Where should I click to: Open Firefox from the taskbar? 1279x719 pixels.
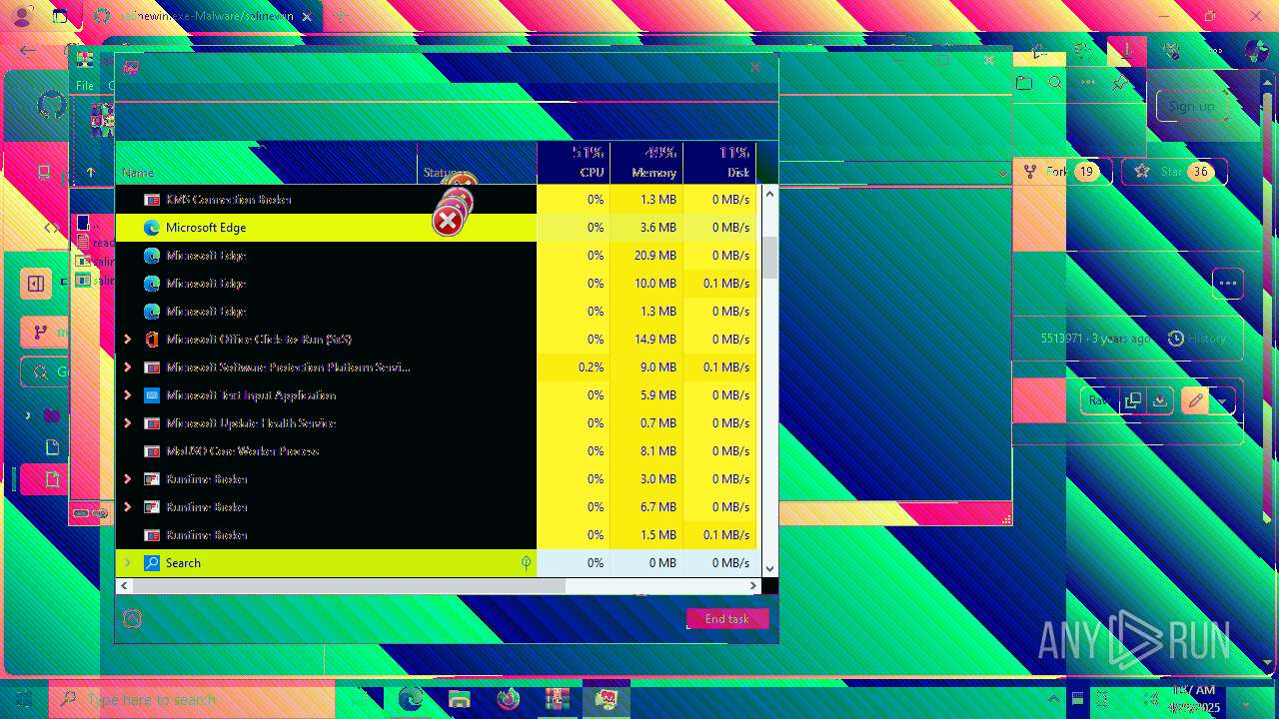[508, 699]
